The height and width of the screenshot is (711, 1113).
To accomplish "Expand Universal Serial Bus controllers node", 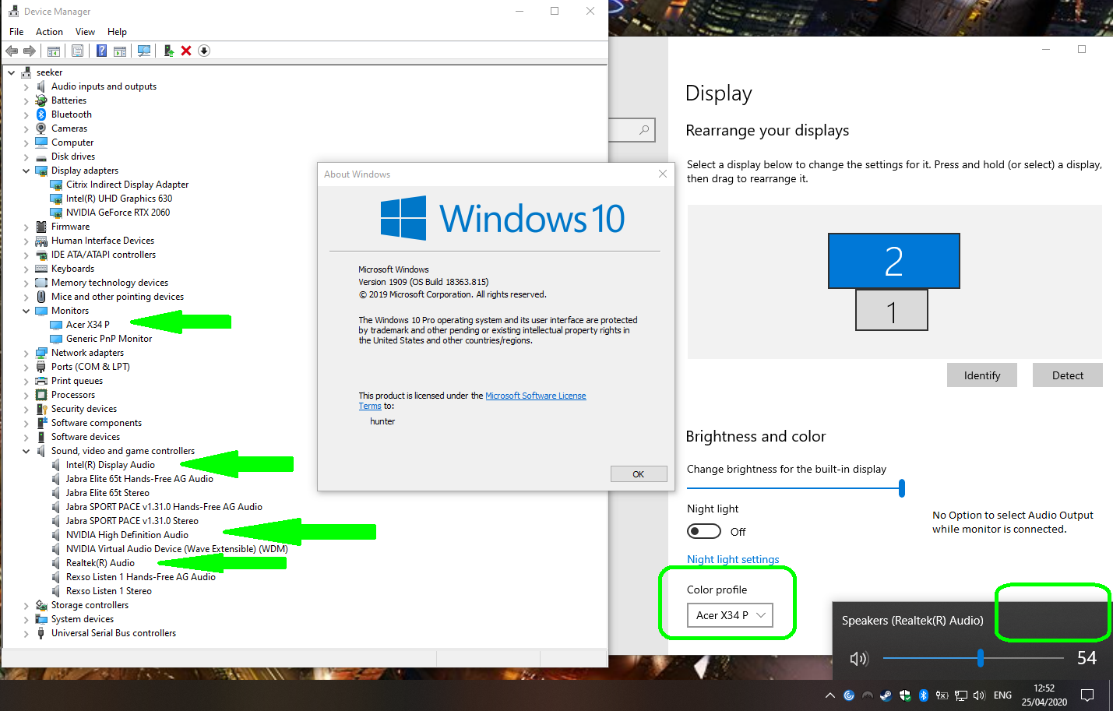I will click(26, 633).
